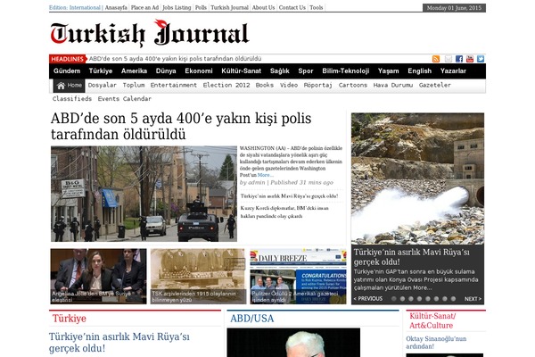This screenshot has height=357, width=535.
Task: Open the Yazarlar section
Action: [x=453, y=71]
